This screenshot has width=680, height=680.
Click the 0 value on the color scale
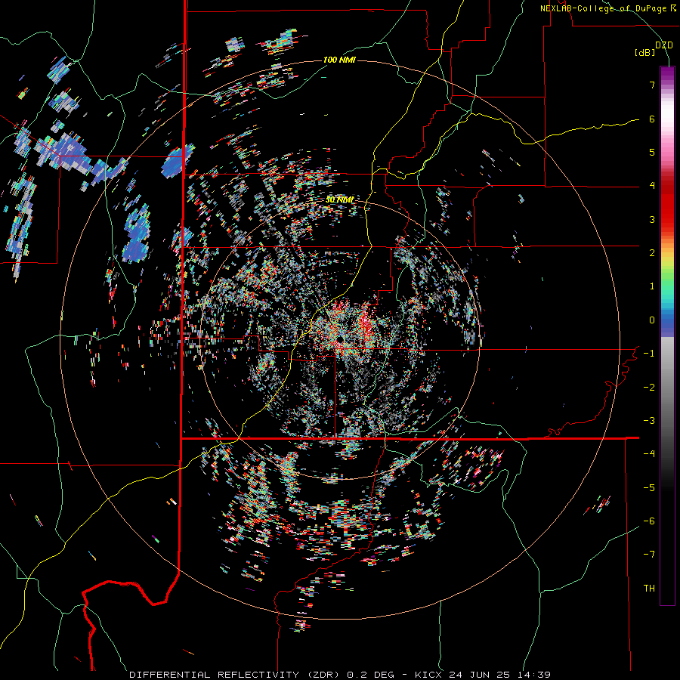pos(652,320)
